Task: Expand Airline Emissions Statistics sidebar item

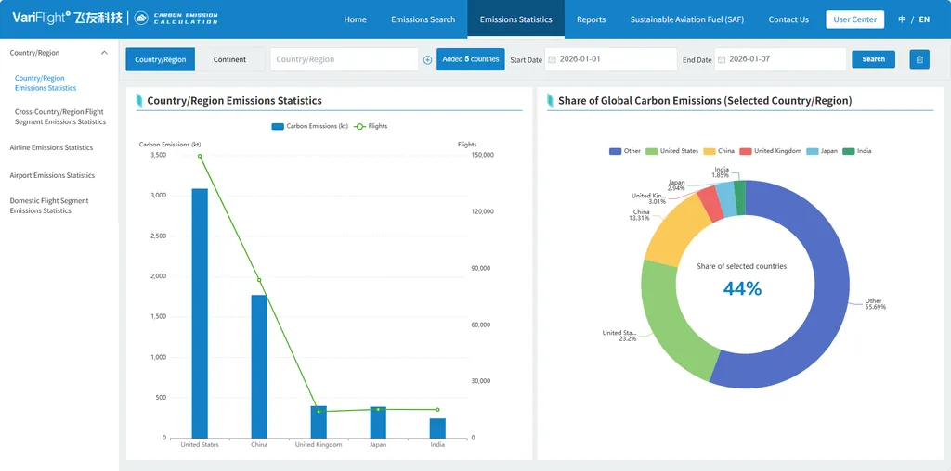Action: 51,147
